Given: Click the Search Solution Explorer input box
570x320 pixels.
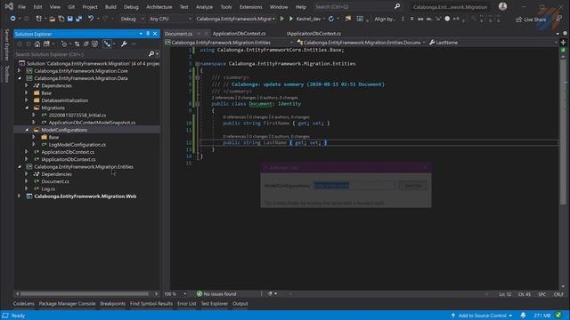Looking at the screenshot, I should pos(81,54).
